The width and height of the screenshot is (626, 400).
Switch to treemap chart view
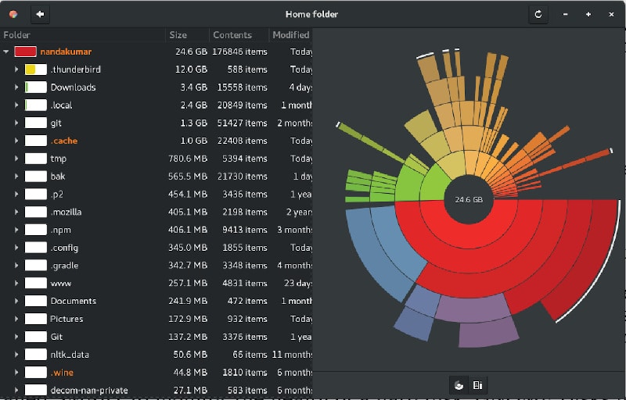point(477,384)
